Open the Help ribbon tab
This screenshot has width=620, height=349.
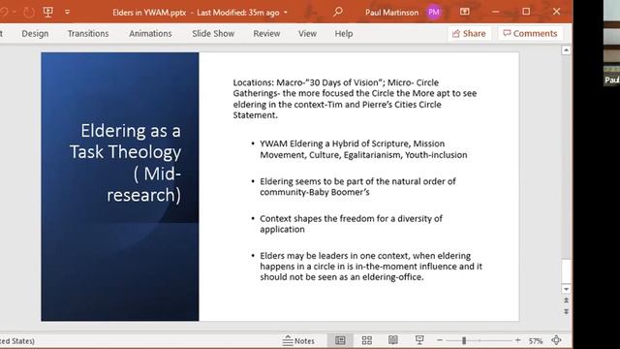344,34
